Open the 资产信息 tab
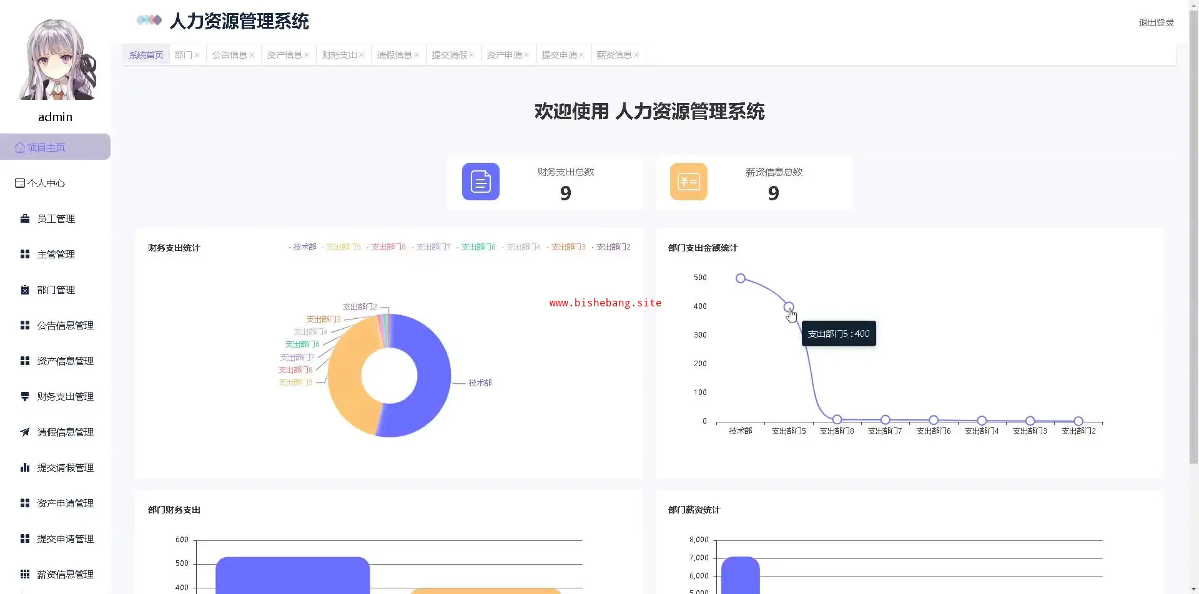 click(x=284, y=55)
